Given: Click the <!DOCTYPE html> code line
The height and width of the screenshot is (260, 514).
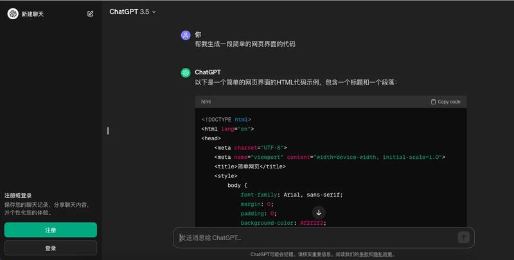Looking at the screenshot, I should point(226,120).
